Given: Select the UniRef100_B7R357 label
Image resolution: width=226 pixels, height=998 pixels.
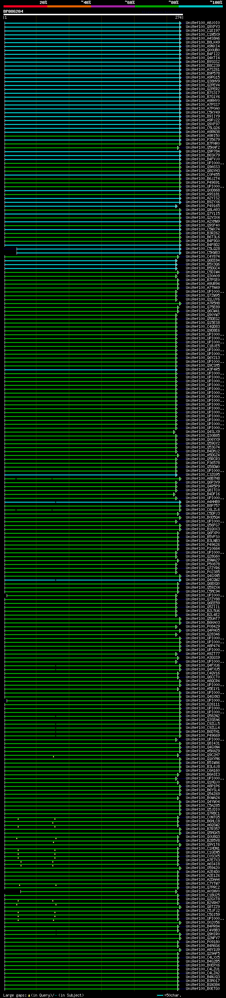Looking at the screenshot, I should point(203,829).
